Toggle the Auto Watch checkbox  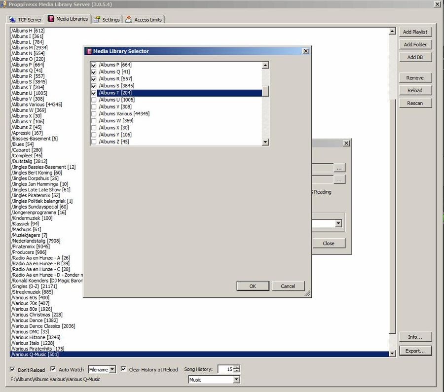(53, 369)
